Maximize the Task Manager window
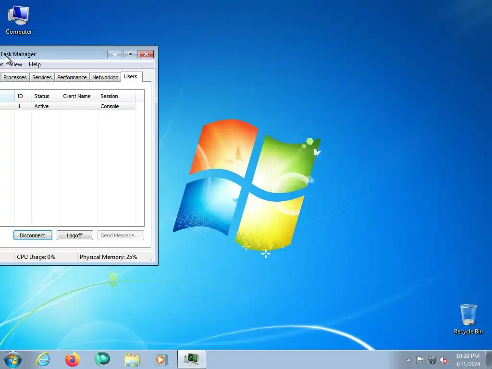492x369 pixels. 130,54
